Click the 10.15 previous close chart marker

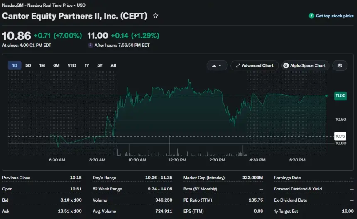click(x=340, y=136)
